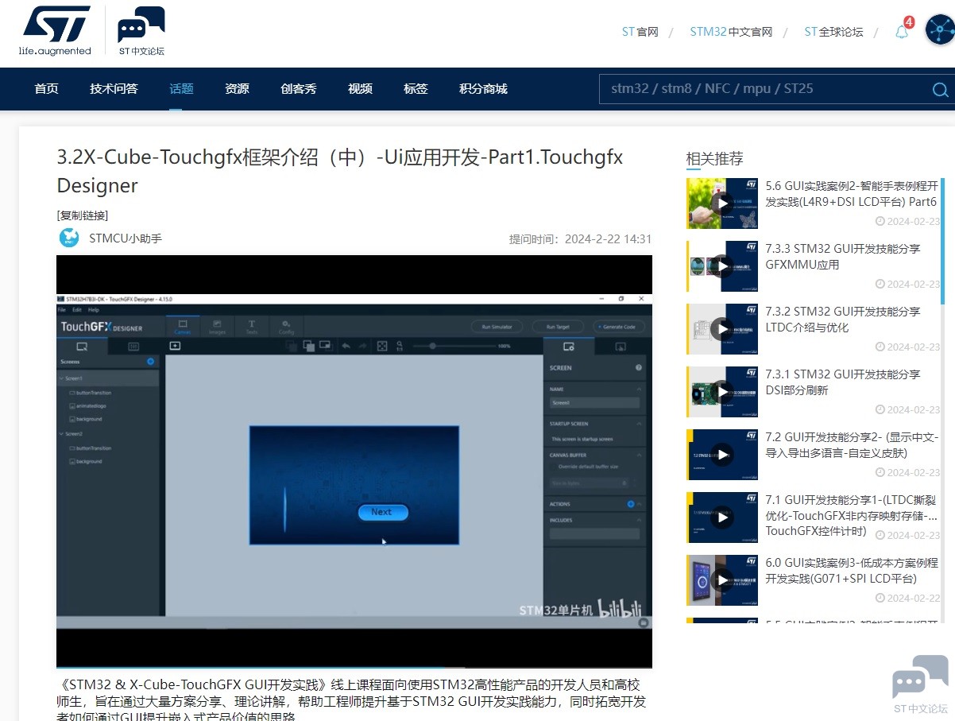Select Canvas tab in TouchGFX video

(183, 326)
